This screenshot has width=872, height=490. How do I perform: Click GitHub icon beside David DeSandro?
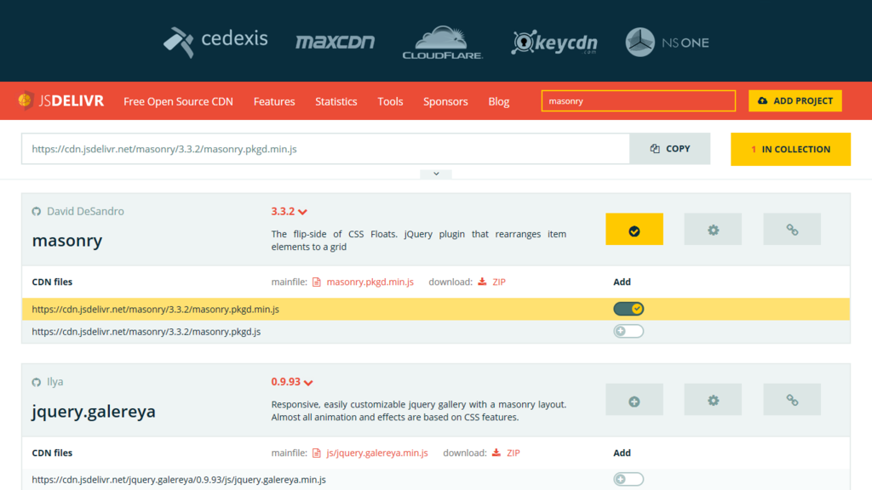click(36, 211)
